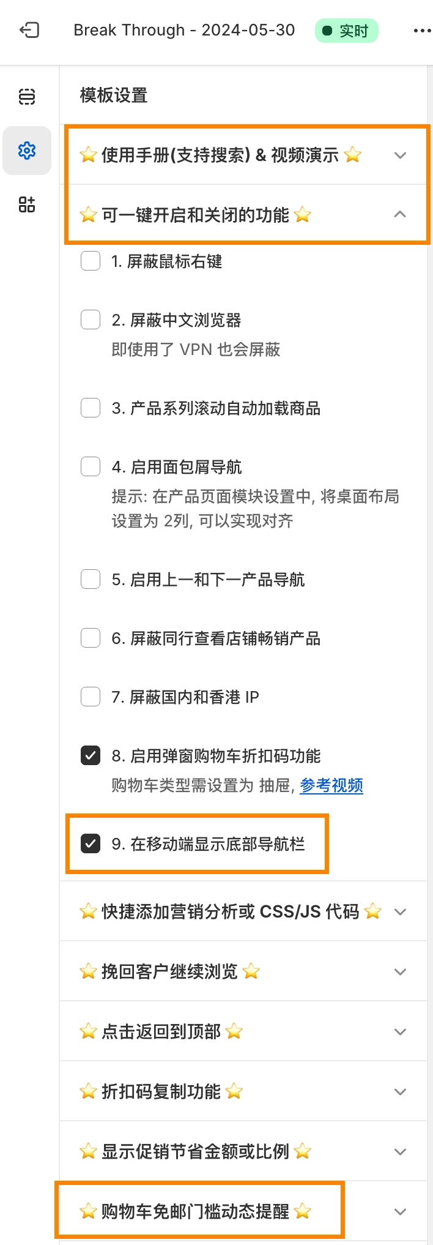Open the three-dot options menu
This screenshot has width=433, height=1245.
(x=421, y=29)
